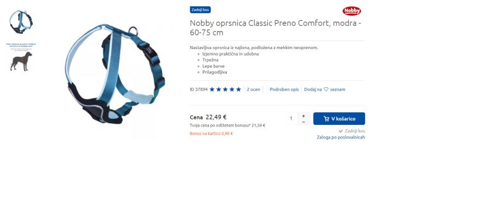Click the heart icon for the wishlist
The image size is (503, 223).
[x=326, y=89]
